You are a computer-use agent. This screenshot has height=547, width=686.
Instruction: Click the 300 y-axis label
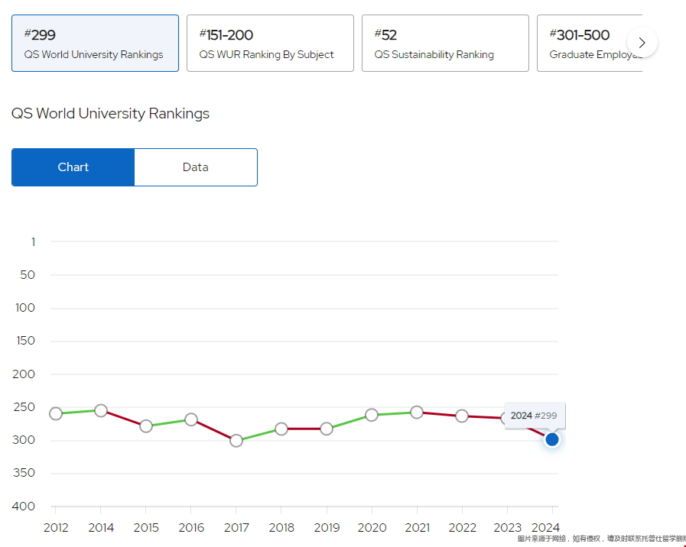pyautogui.click(x=25, y=440)
